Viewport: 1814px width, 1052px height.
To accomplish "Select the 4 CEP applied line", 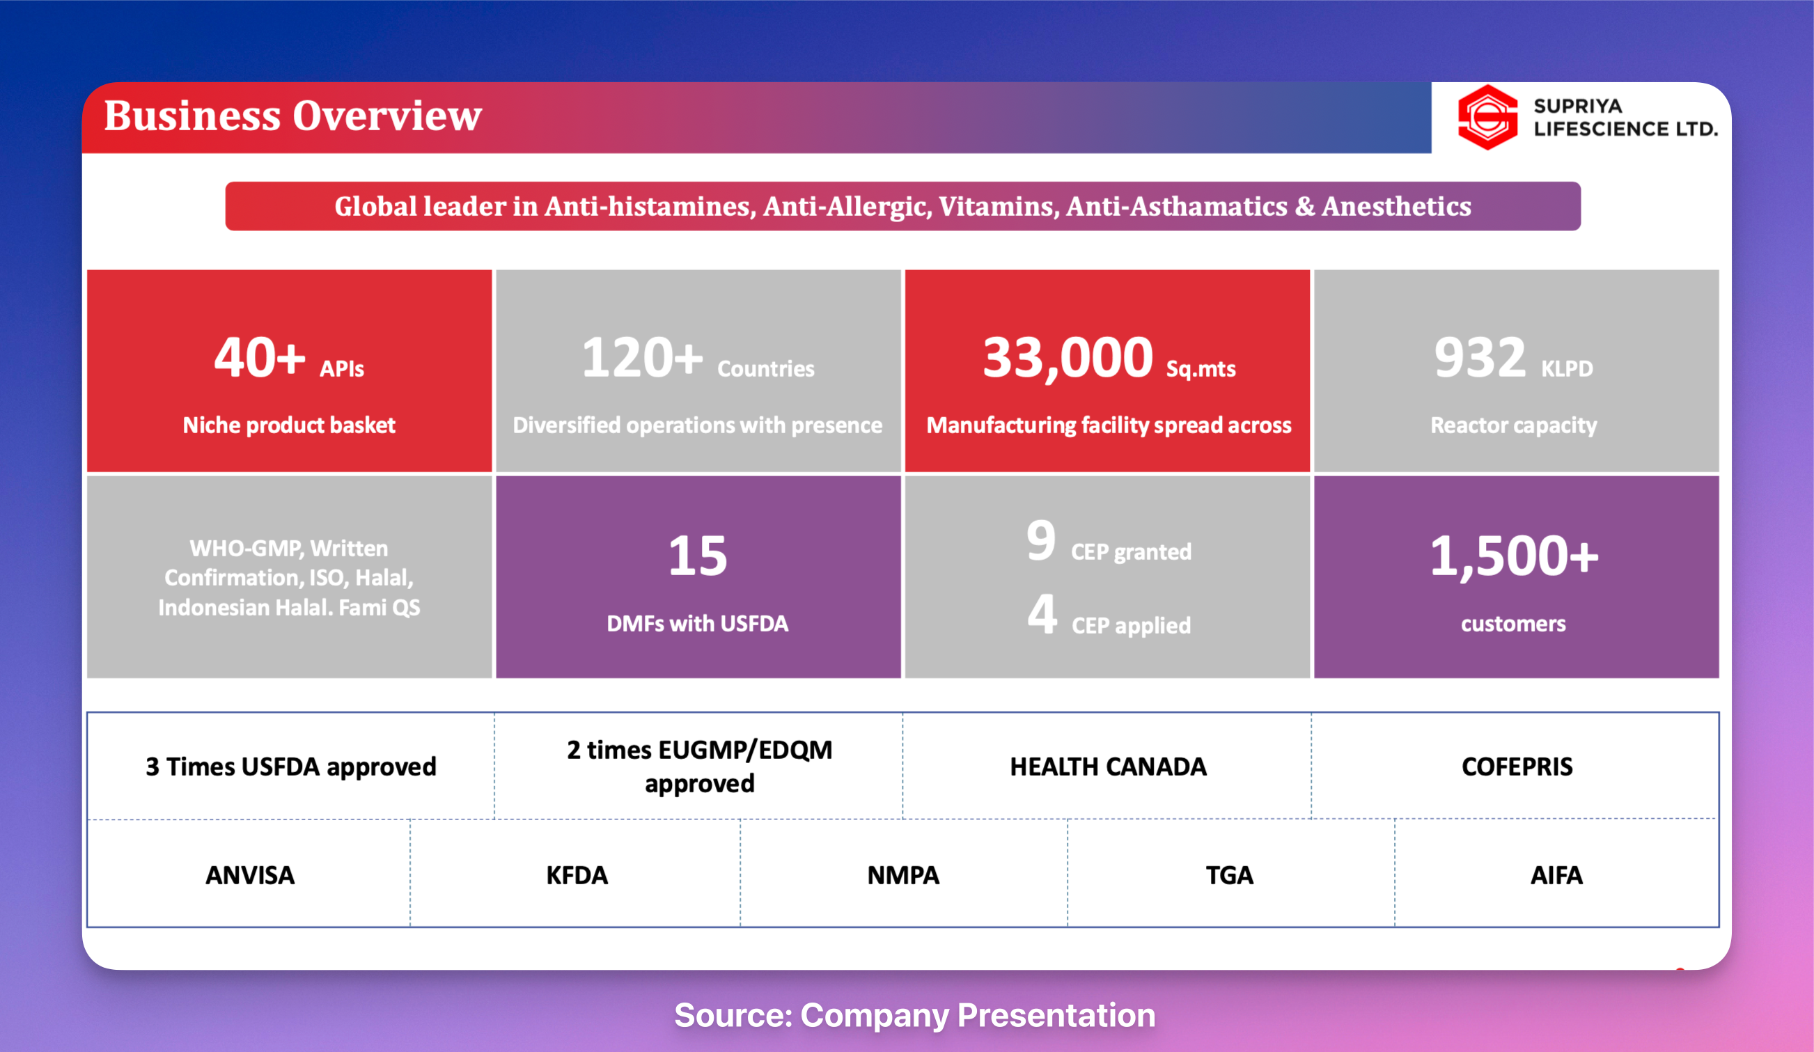I will click(1109, 616).
